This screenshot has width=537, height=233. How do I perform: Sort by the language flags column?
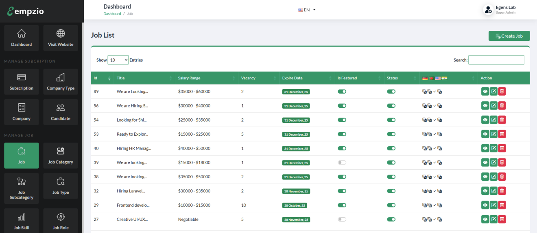pos(448,78)
